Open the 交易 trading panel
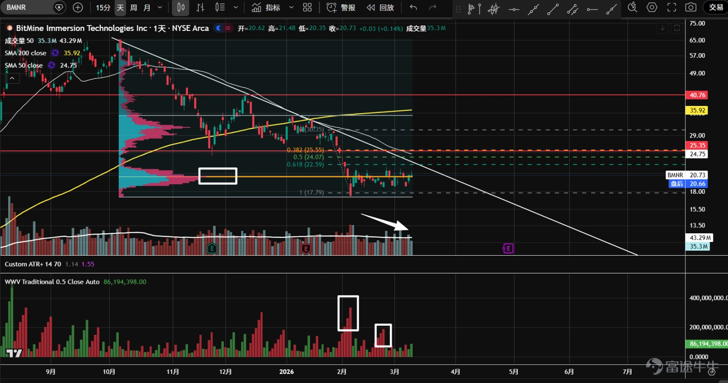This screenshot has width=728, height=383. [716, 7]
